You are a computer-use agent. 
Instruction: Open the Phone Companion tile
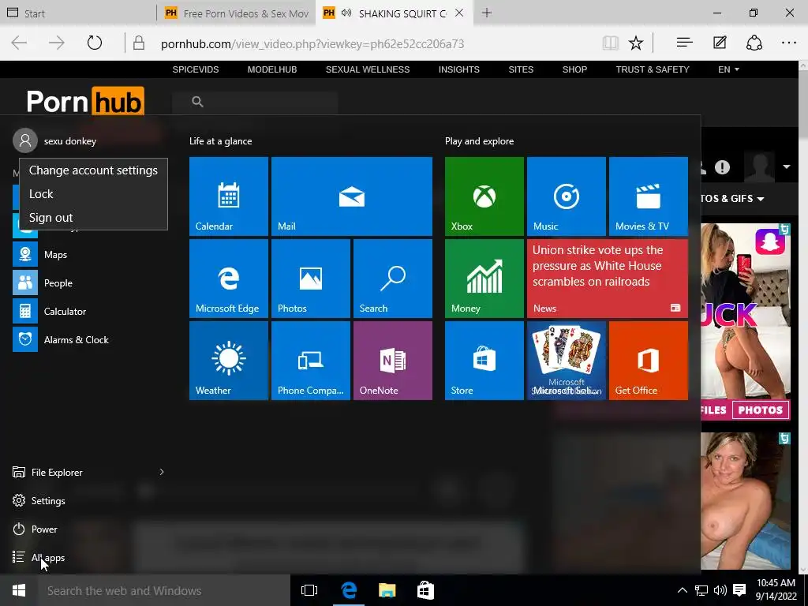coord(311,360)
